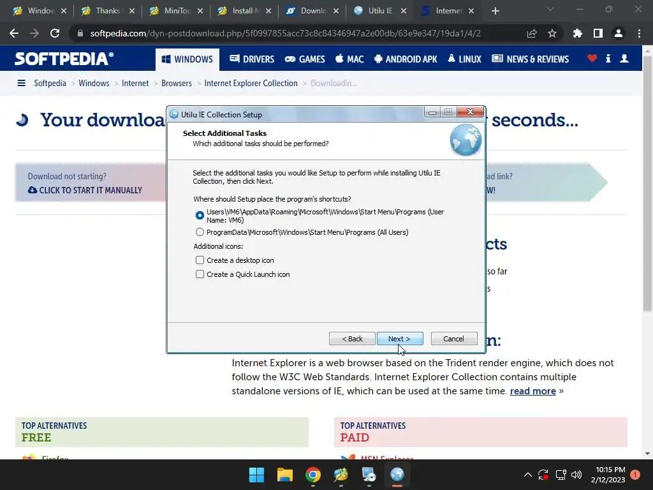The height and width of the screenshot is (490, 653).
Task: Share this page icon in address bar
Action: (x=532, y=33)
